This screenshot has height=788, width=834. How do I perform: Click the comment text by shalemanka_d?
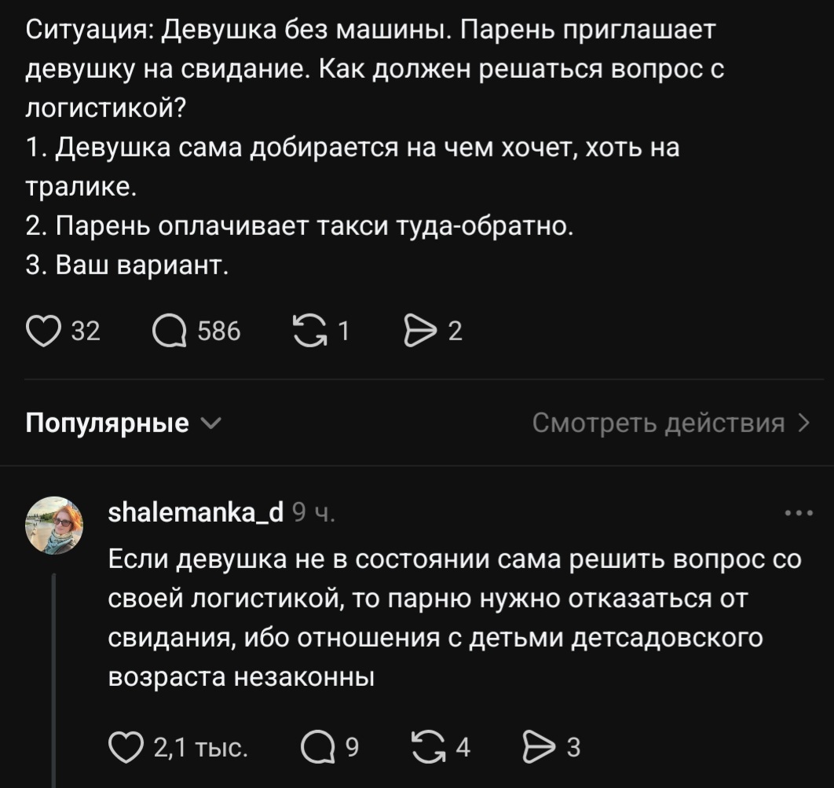455,618
